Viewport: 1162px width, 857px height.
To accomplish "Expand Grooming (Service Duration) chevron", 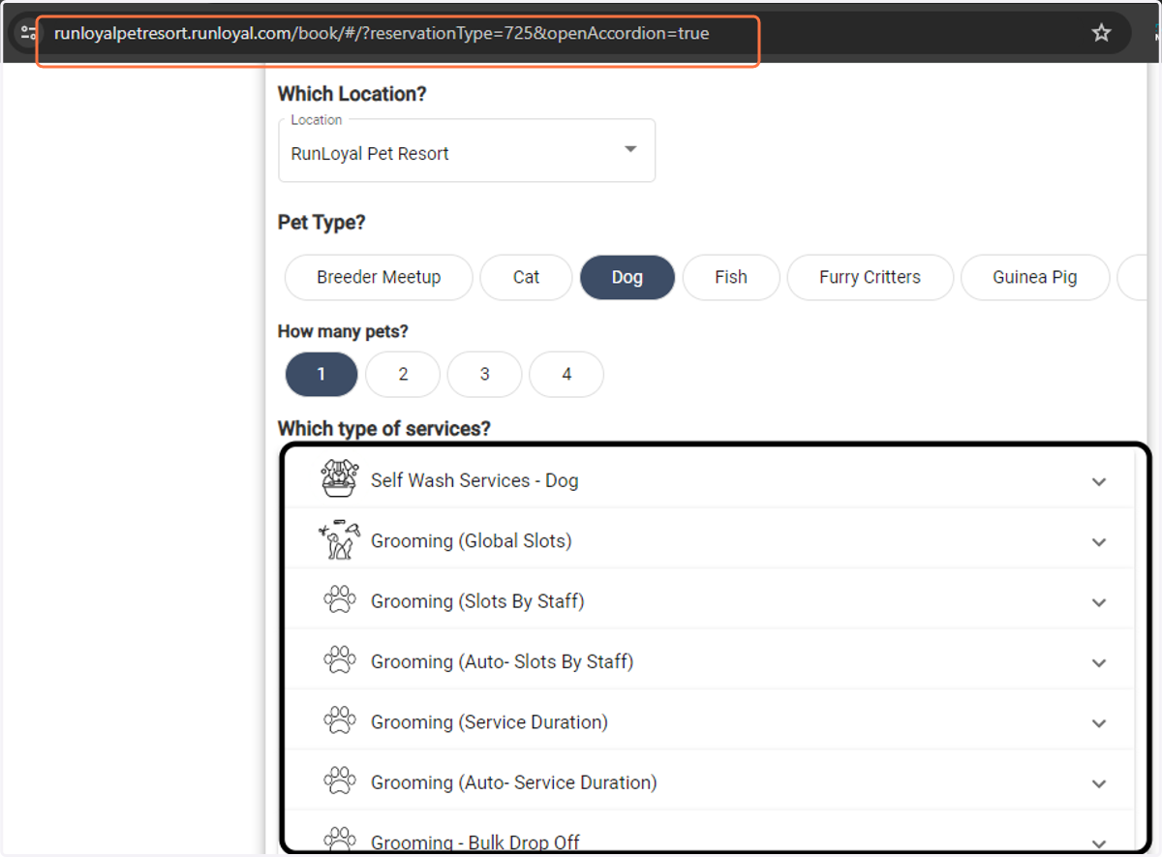I will pos(1099,723).
